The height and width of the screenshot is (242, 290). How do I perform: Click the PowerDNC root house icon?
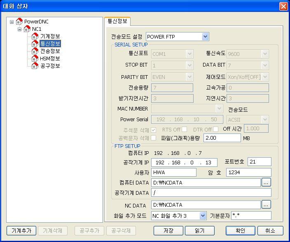pyautogui.click(x=19, y=21)
